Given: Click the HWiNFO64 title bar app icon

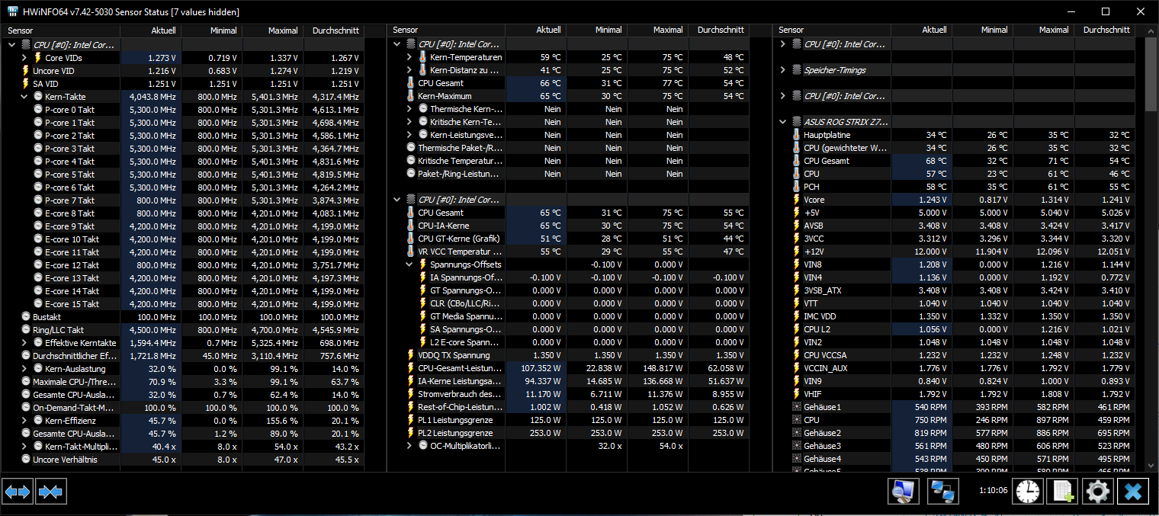Looking at the screenshot, I should (x=13, y=11).
